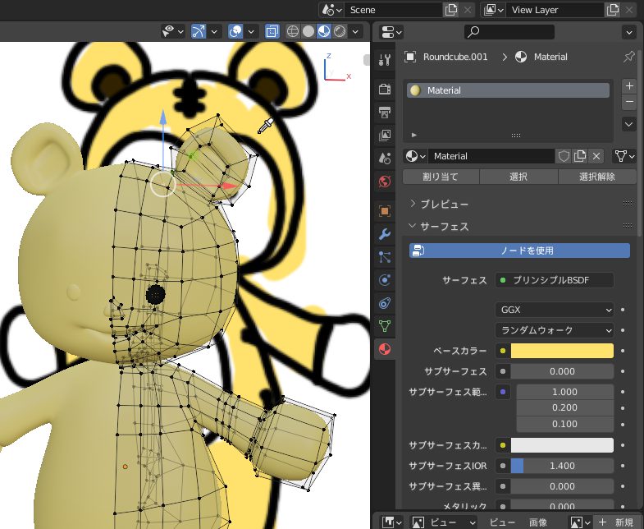Open the 画像 menu in image editor
This screenshot has width=644, height=529.
point(537,522)
